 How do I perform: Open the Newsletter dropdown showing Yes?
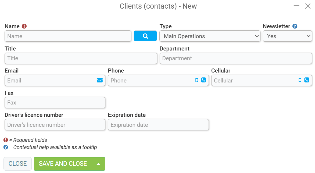click(287, 36)
